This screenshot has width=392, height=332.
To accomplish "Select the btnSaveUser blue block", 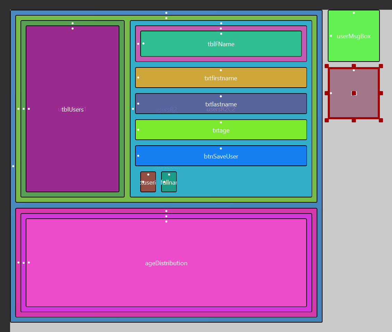I will tap(221, 156).
